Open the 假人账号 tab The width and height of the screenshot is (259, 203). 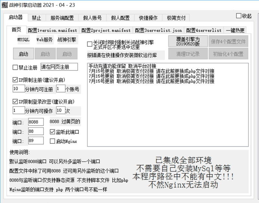[92, 18]
